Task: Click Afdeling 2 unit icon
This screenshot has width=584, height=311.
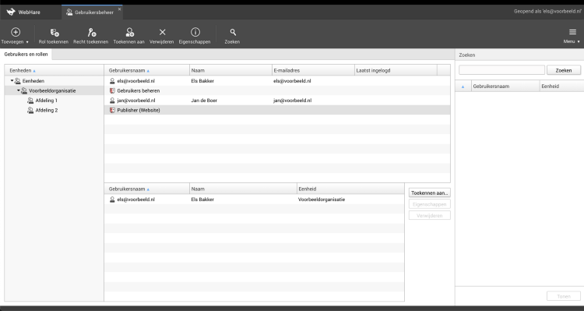Action: [30, 111]
